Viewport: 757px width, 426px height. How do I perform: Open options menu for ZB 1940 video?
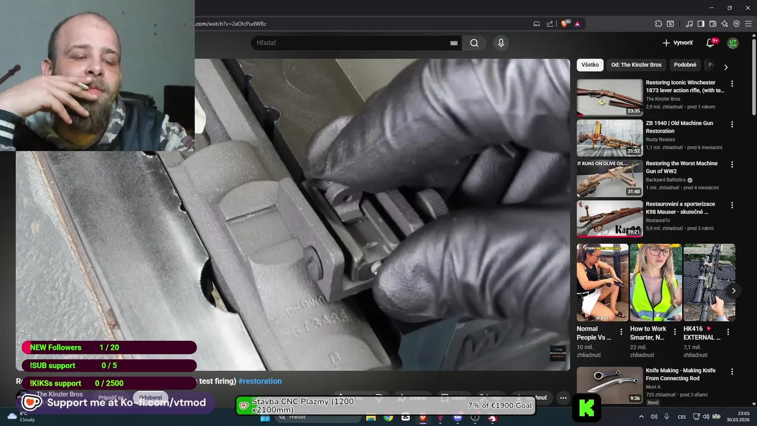point(732,124)
